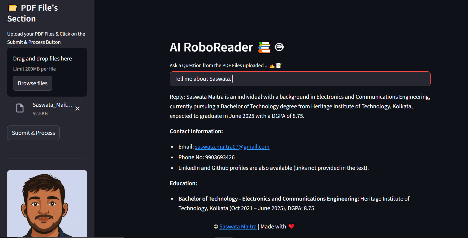
Task: Click the document icon beside uploaded file
Action: (x=20, y=108)
